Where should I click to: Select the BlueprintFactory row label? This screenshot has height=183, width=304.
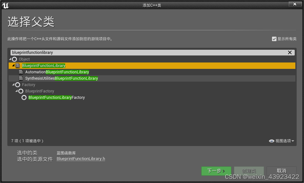40,91
